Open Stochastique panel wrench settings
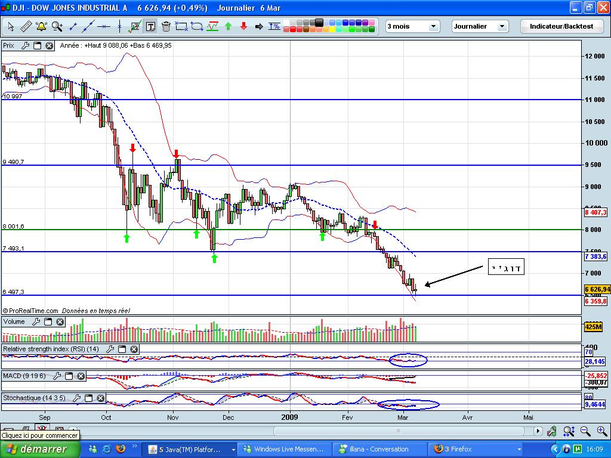 pyautogui.click(x=77, y=398)
